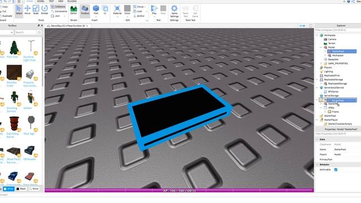The image size is (361, 203).
Task: Activate the Rotate tool
Action: pos(45,10)
